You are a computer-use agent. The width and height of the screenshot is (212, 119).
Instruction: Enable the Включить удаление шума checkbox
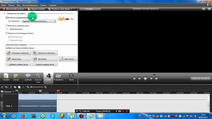pos(7,26)
